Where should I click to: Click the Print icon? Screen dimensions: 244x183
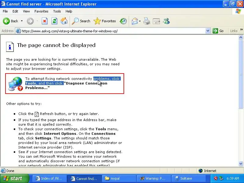(x=147, y=21)
